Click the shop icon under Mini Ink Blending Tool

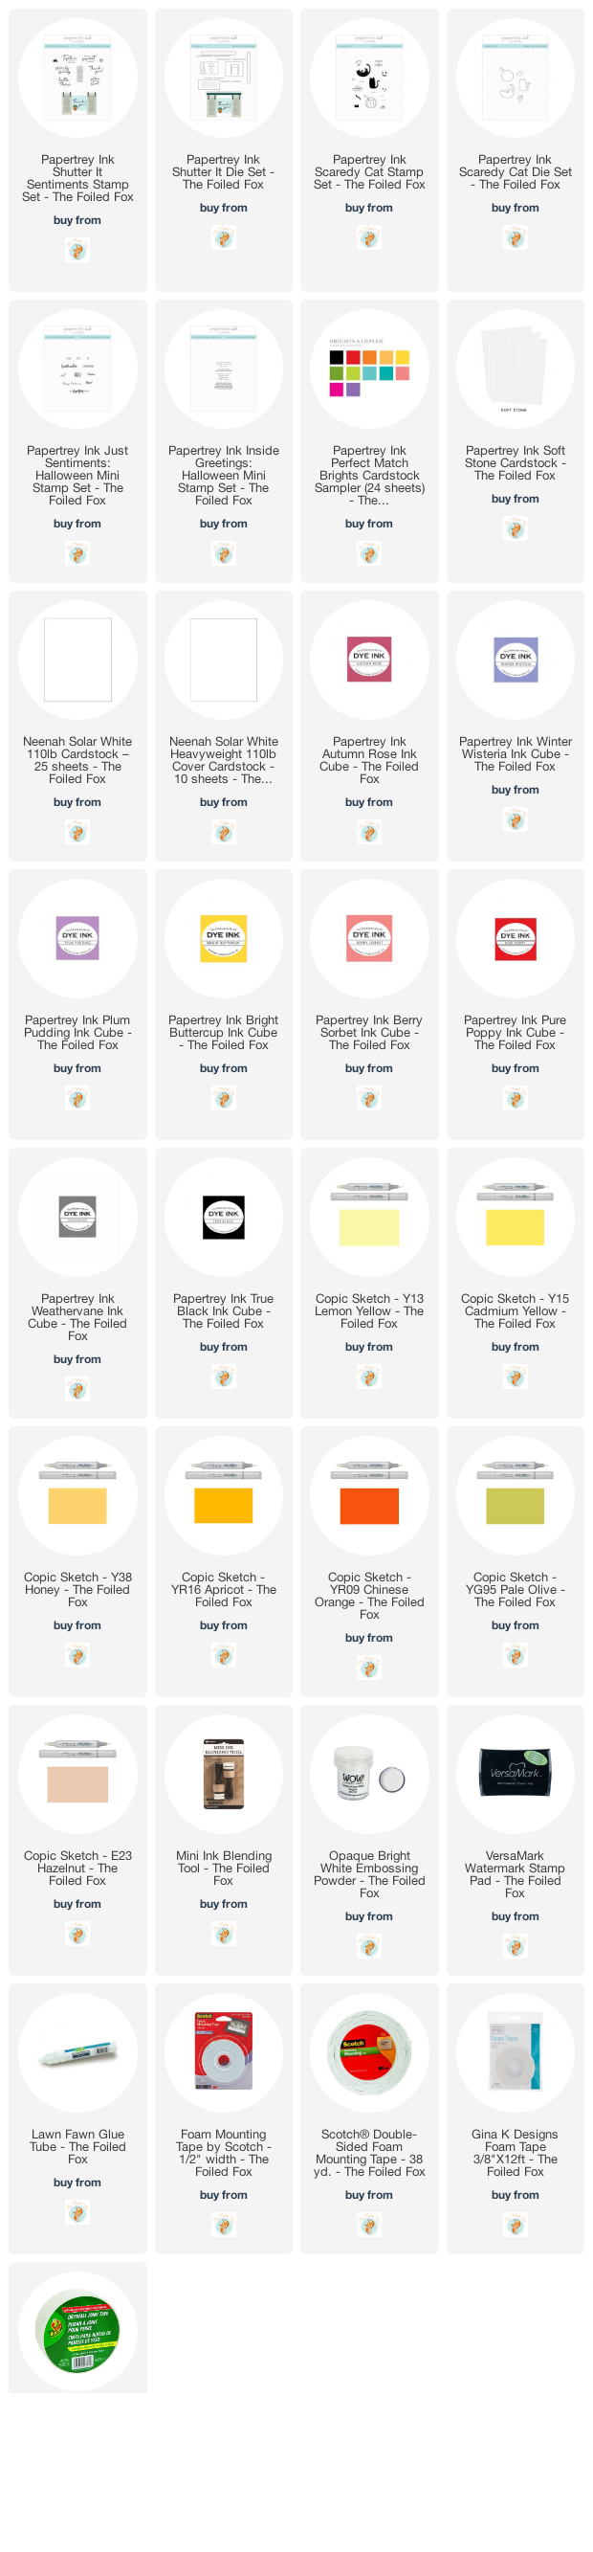click(224, 1934)
